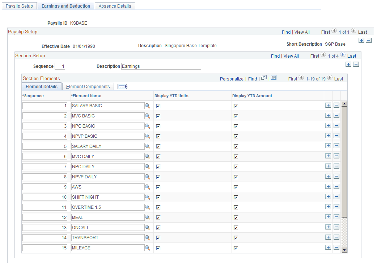The height and width of the screenshot is (265, 377).
Task: Click Next arrow in Payslip Setup navigation
Action: click(353, 32)
